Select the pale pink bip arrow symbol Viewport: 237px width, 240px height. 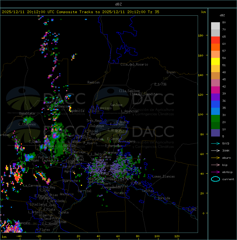point(215,165)
